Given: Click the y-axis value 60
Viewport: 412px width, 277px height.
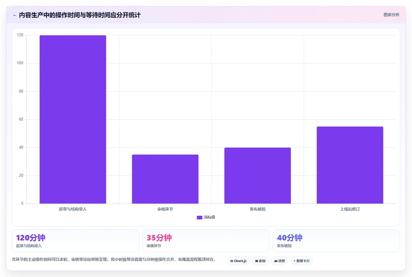Looking at the screenshot, I should 21,119.
